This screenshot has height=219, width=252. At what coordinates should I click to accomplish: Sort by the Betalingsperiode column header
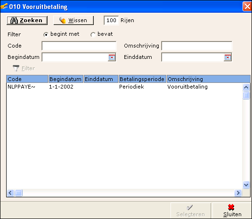(142, 79)
